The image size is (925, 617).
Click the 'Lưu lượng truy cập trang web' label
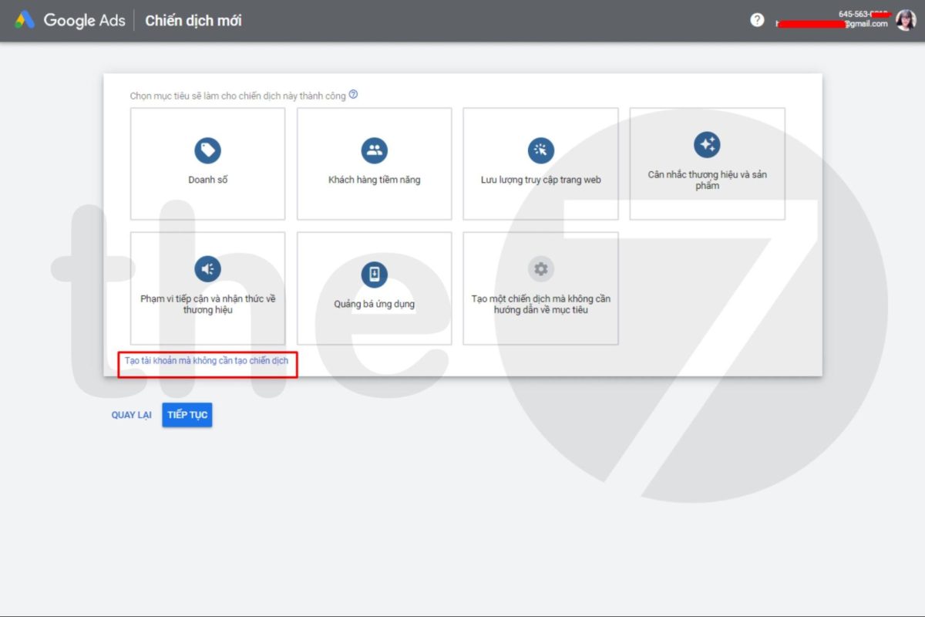coord(540,180)
